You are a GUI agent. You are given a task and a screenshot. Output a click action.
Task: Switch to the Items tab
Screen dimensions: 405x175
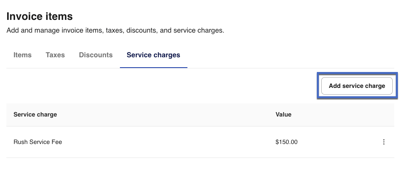point(23,55)
